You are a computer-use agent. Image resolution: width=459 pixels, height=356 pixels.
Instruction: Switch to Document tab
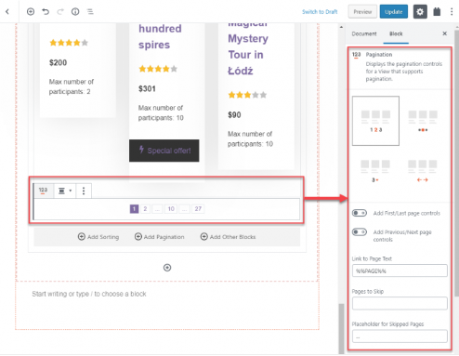[x=364, y=33]
